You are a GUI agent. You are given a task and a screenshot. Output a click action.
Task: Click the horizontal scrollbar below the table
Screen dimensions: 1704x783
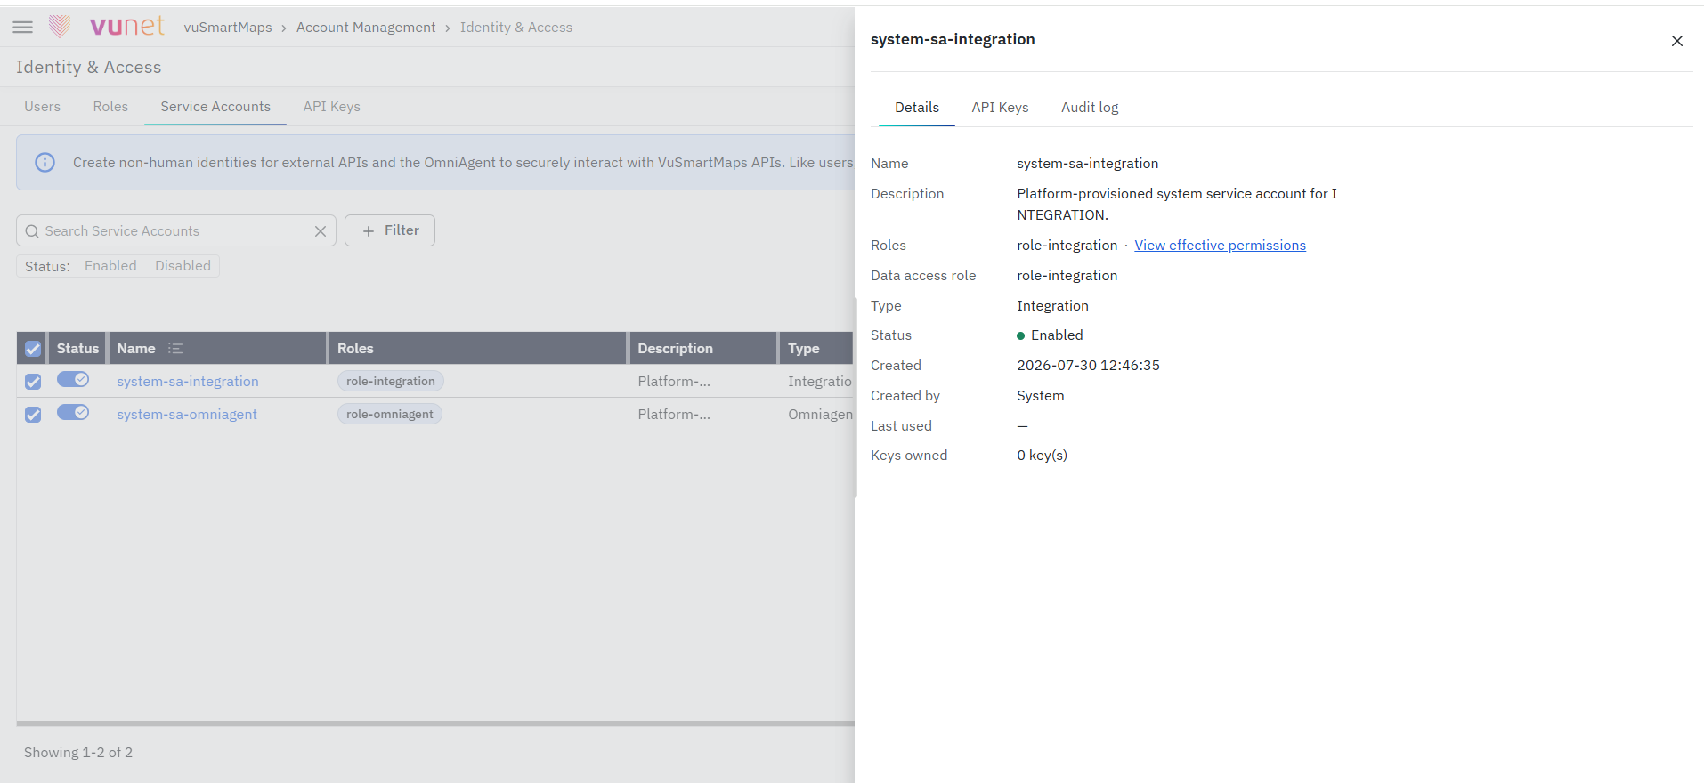(x=435, y=723)
